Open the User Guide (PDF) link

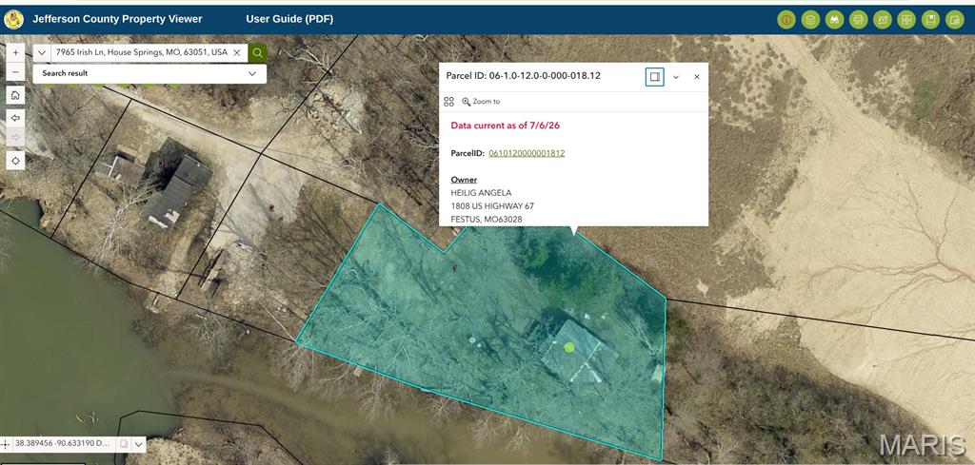289,19
